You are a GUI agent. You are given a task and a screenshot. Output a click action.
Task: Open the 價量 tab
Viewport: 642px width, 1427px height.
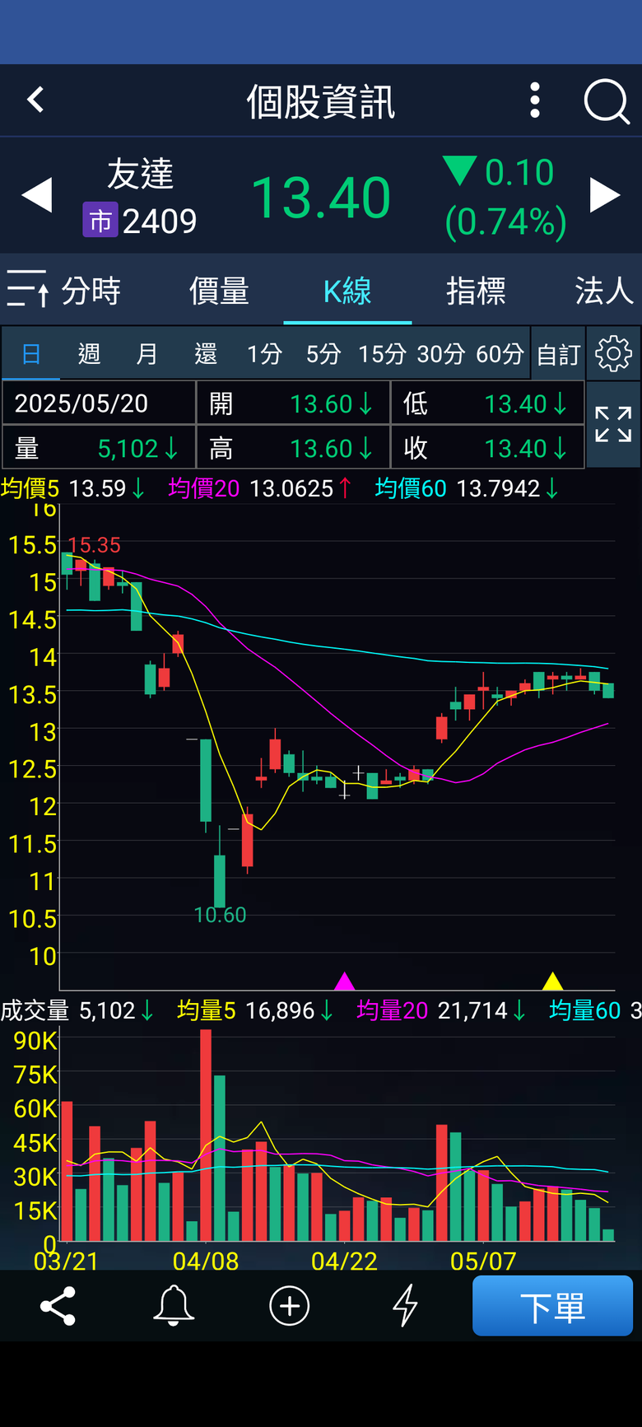click(x=219, y=291)
